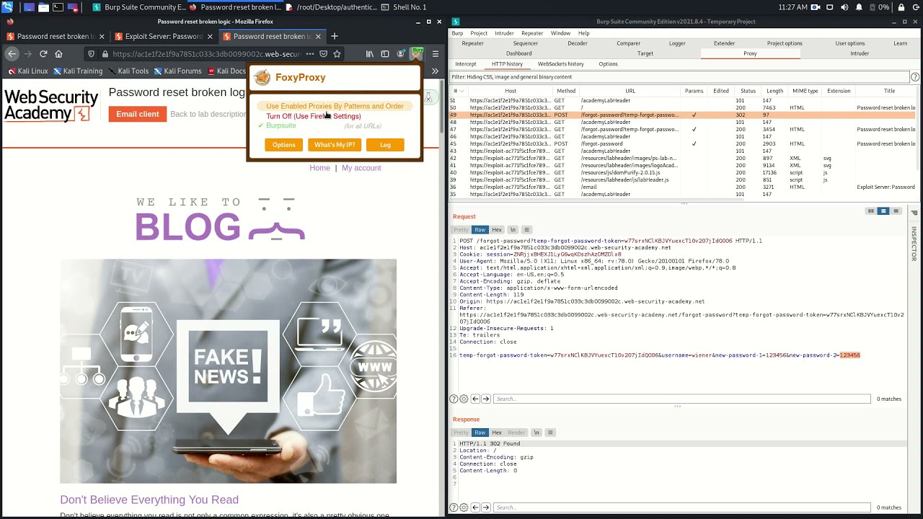Image resolution: width=923 pixels, height=519 pixels.
Task: Open the Burp menu in the menu bar
Action: tap(457, 33)
